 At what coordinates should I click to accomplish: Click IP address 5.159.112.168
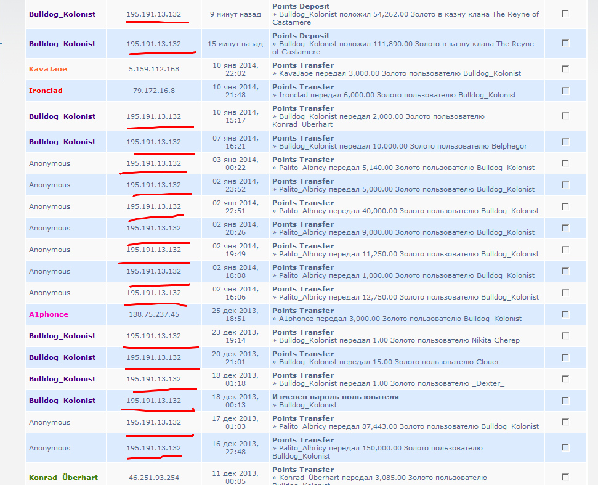tap(153, 69)
